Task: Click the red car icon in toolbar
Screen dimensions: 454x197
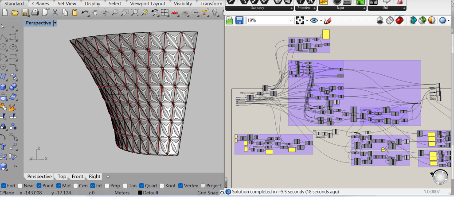Action: tap(175, 12)
